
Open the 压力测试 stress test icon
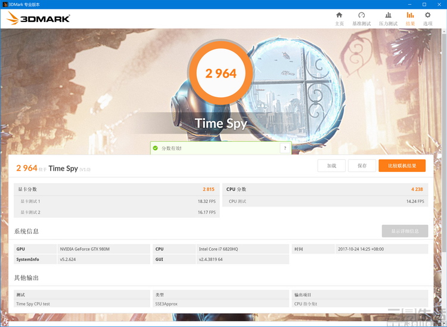coord(388,15)
